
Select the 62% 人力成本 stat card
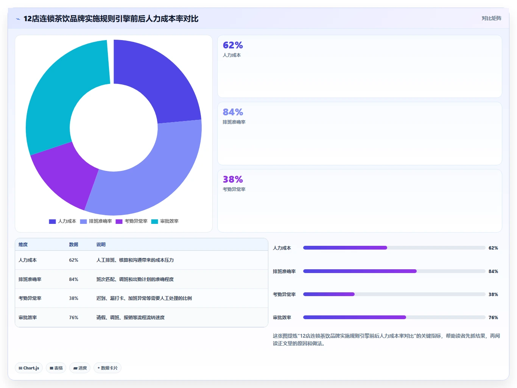pos(360,67)
